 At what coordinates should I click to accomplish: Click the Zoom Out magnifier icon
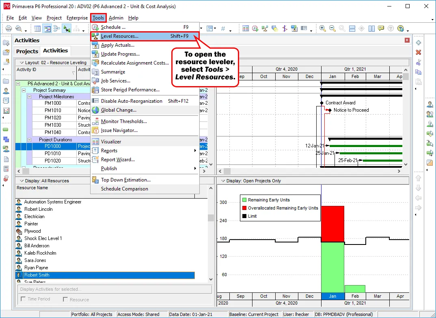tap(332, 28)
